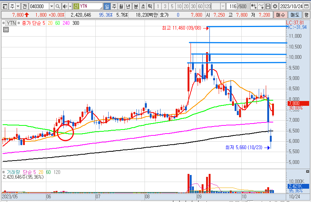
Task: Switch to weekly 주 chart period
Action: click(114, 7)
